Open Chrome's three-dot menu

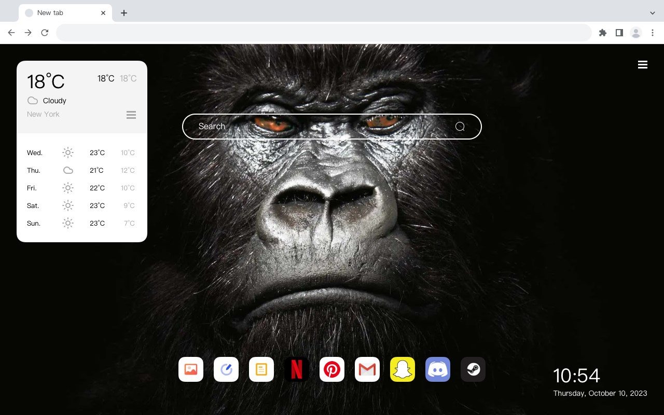[653, 33]
